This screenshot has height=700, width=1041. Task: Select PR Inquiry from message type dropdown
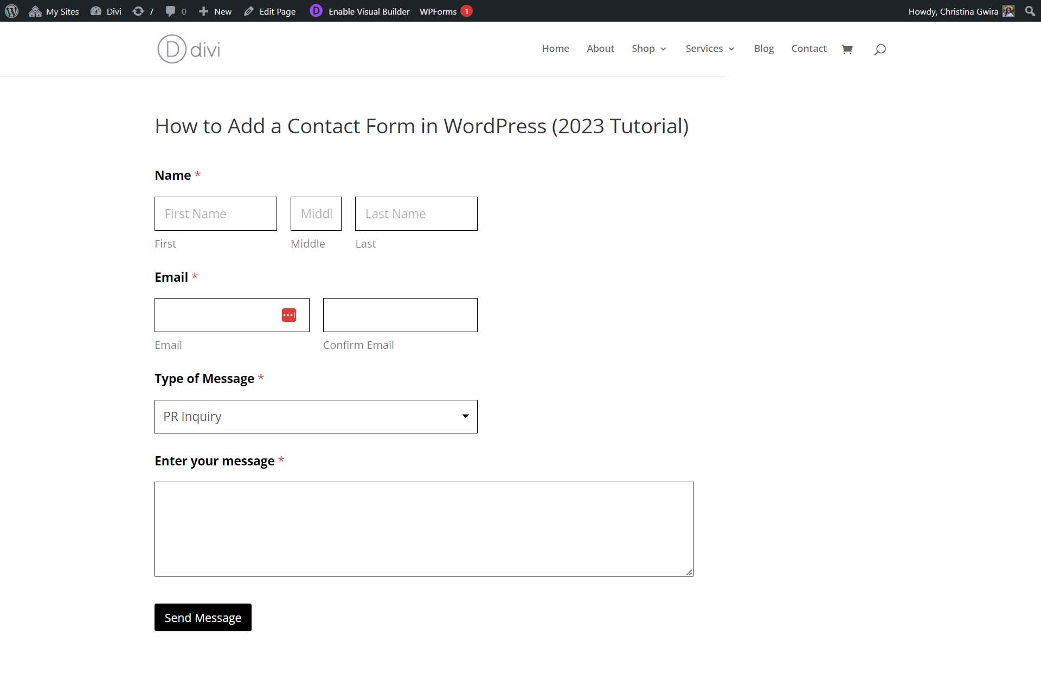[316, 416]
